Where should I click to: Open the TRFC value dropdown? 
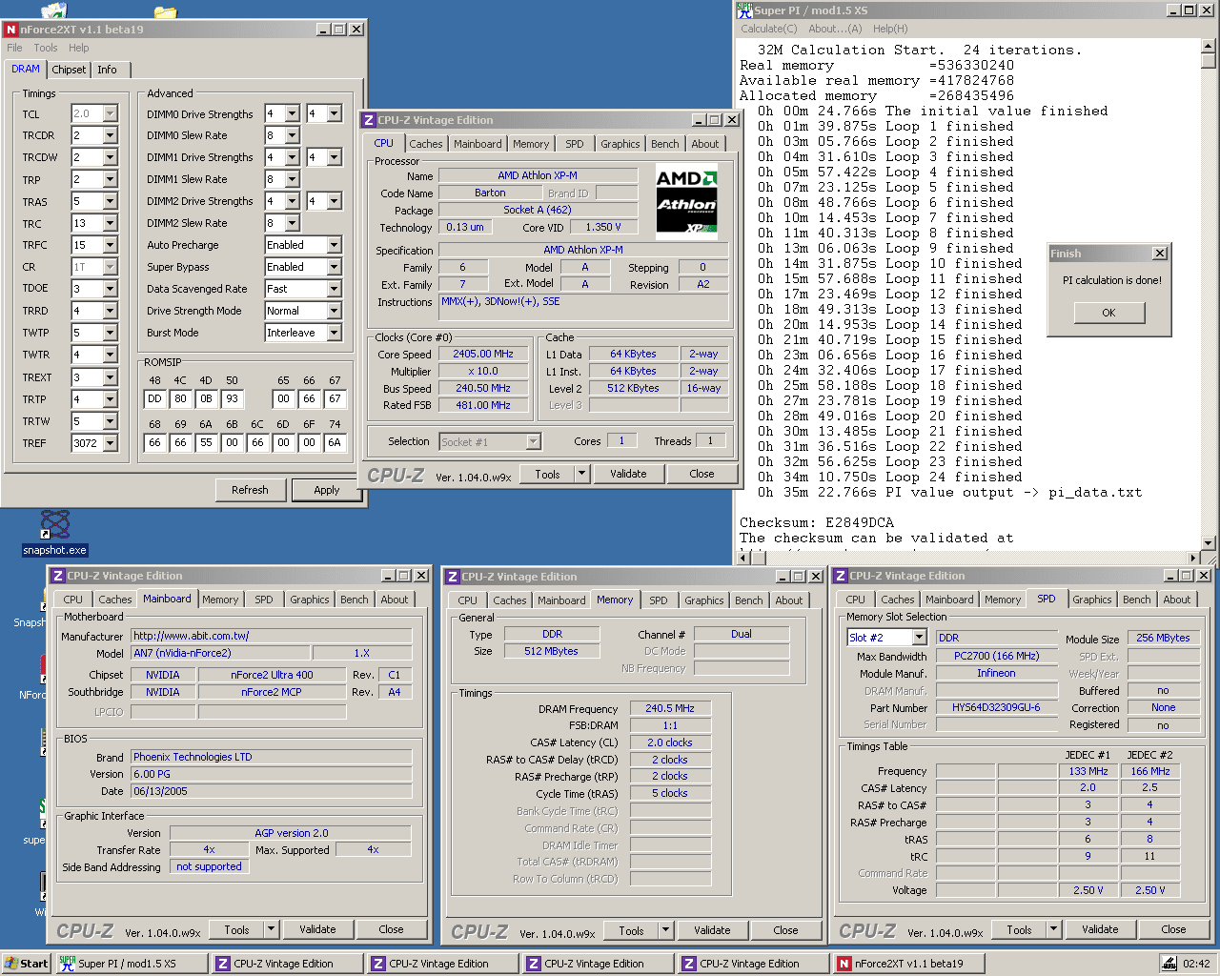(111, 245)
